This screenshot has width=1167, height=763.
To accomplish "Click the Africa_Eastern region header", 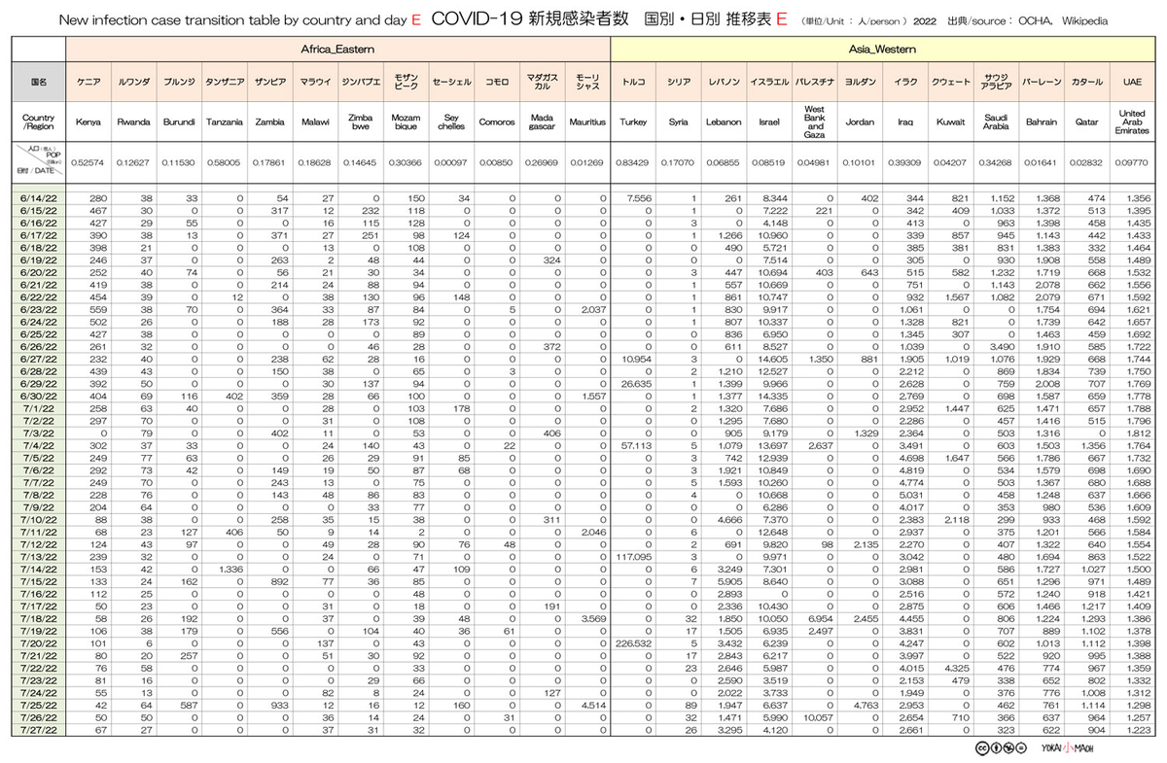I will click(x=338, y=48).
